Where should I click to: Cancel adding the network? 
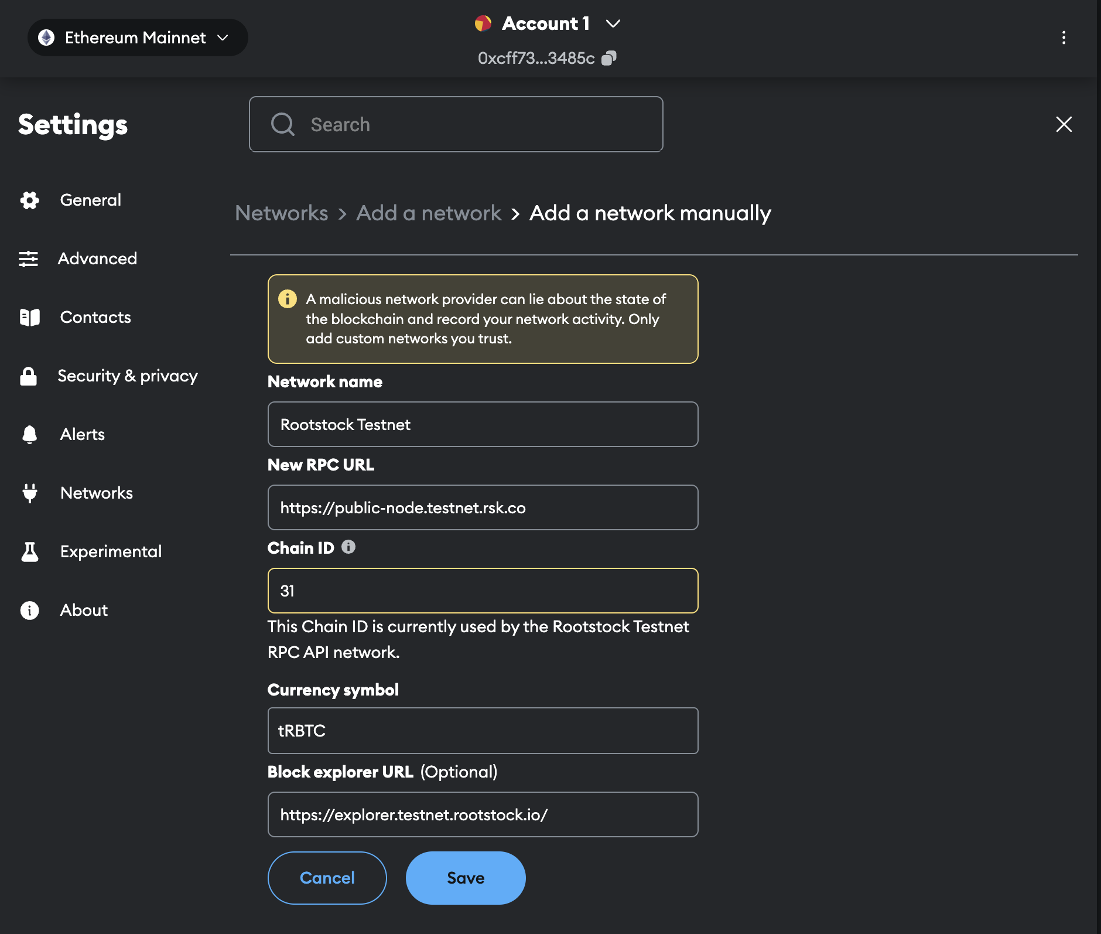click(x=327, y=878)
